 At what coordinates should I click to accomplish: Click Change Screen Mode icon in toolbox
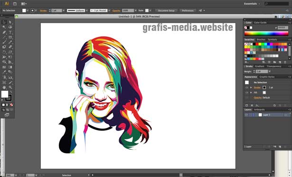pyautogui.click(x=7, y=115)
